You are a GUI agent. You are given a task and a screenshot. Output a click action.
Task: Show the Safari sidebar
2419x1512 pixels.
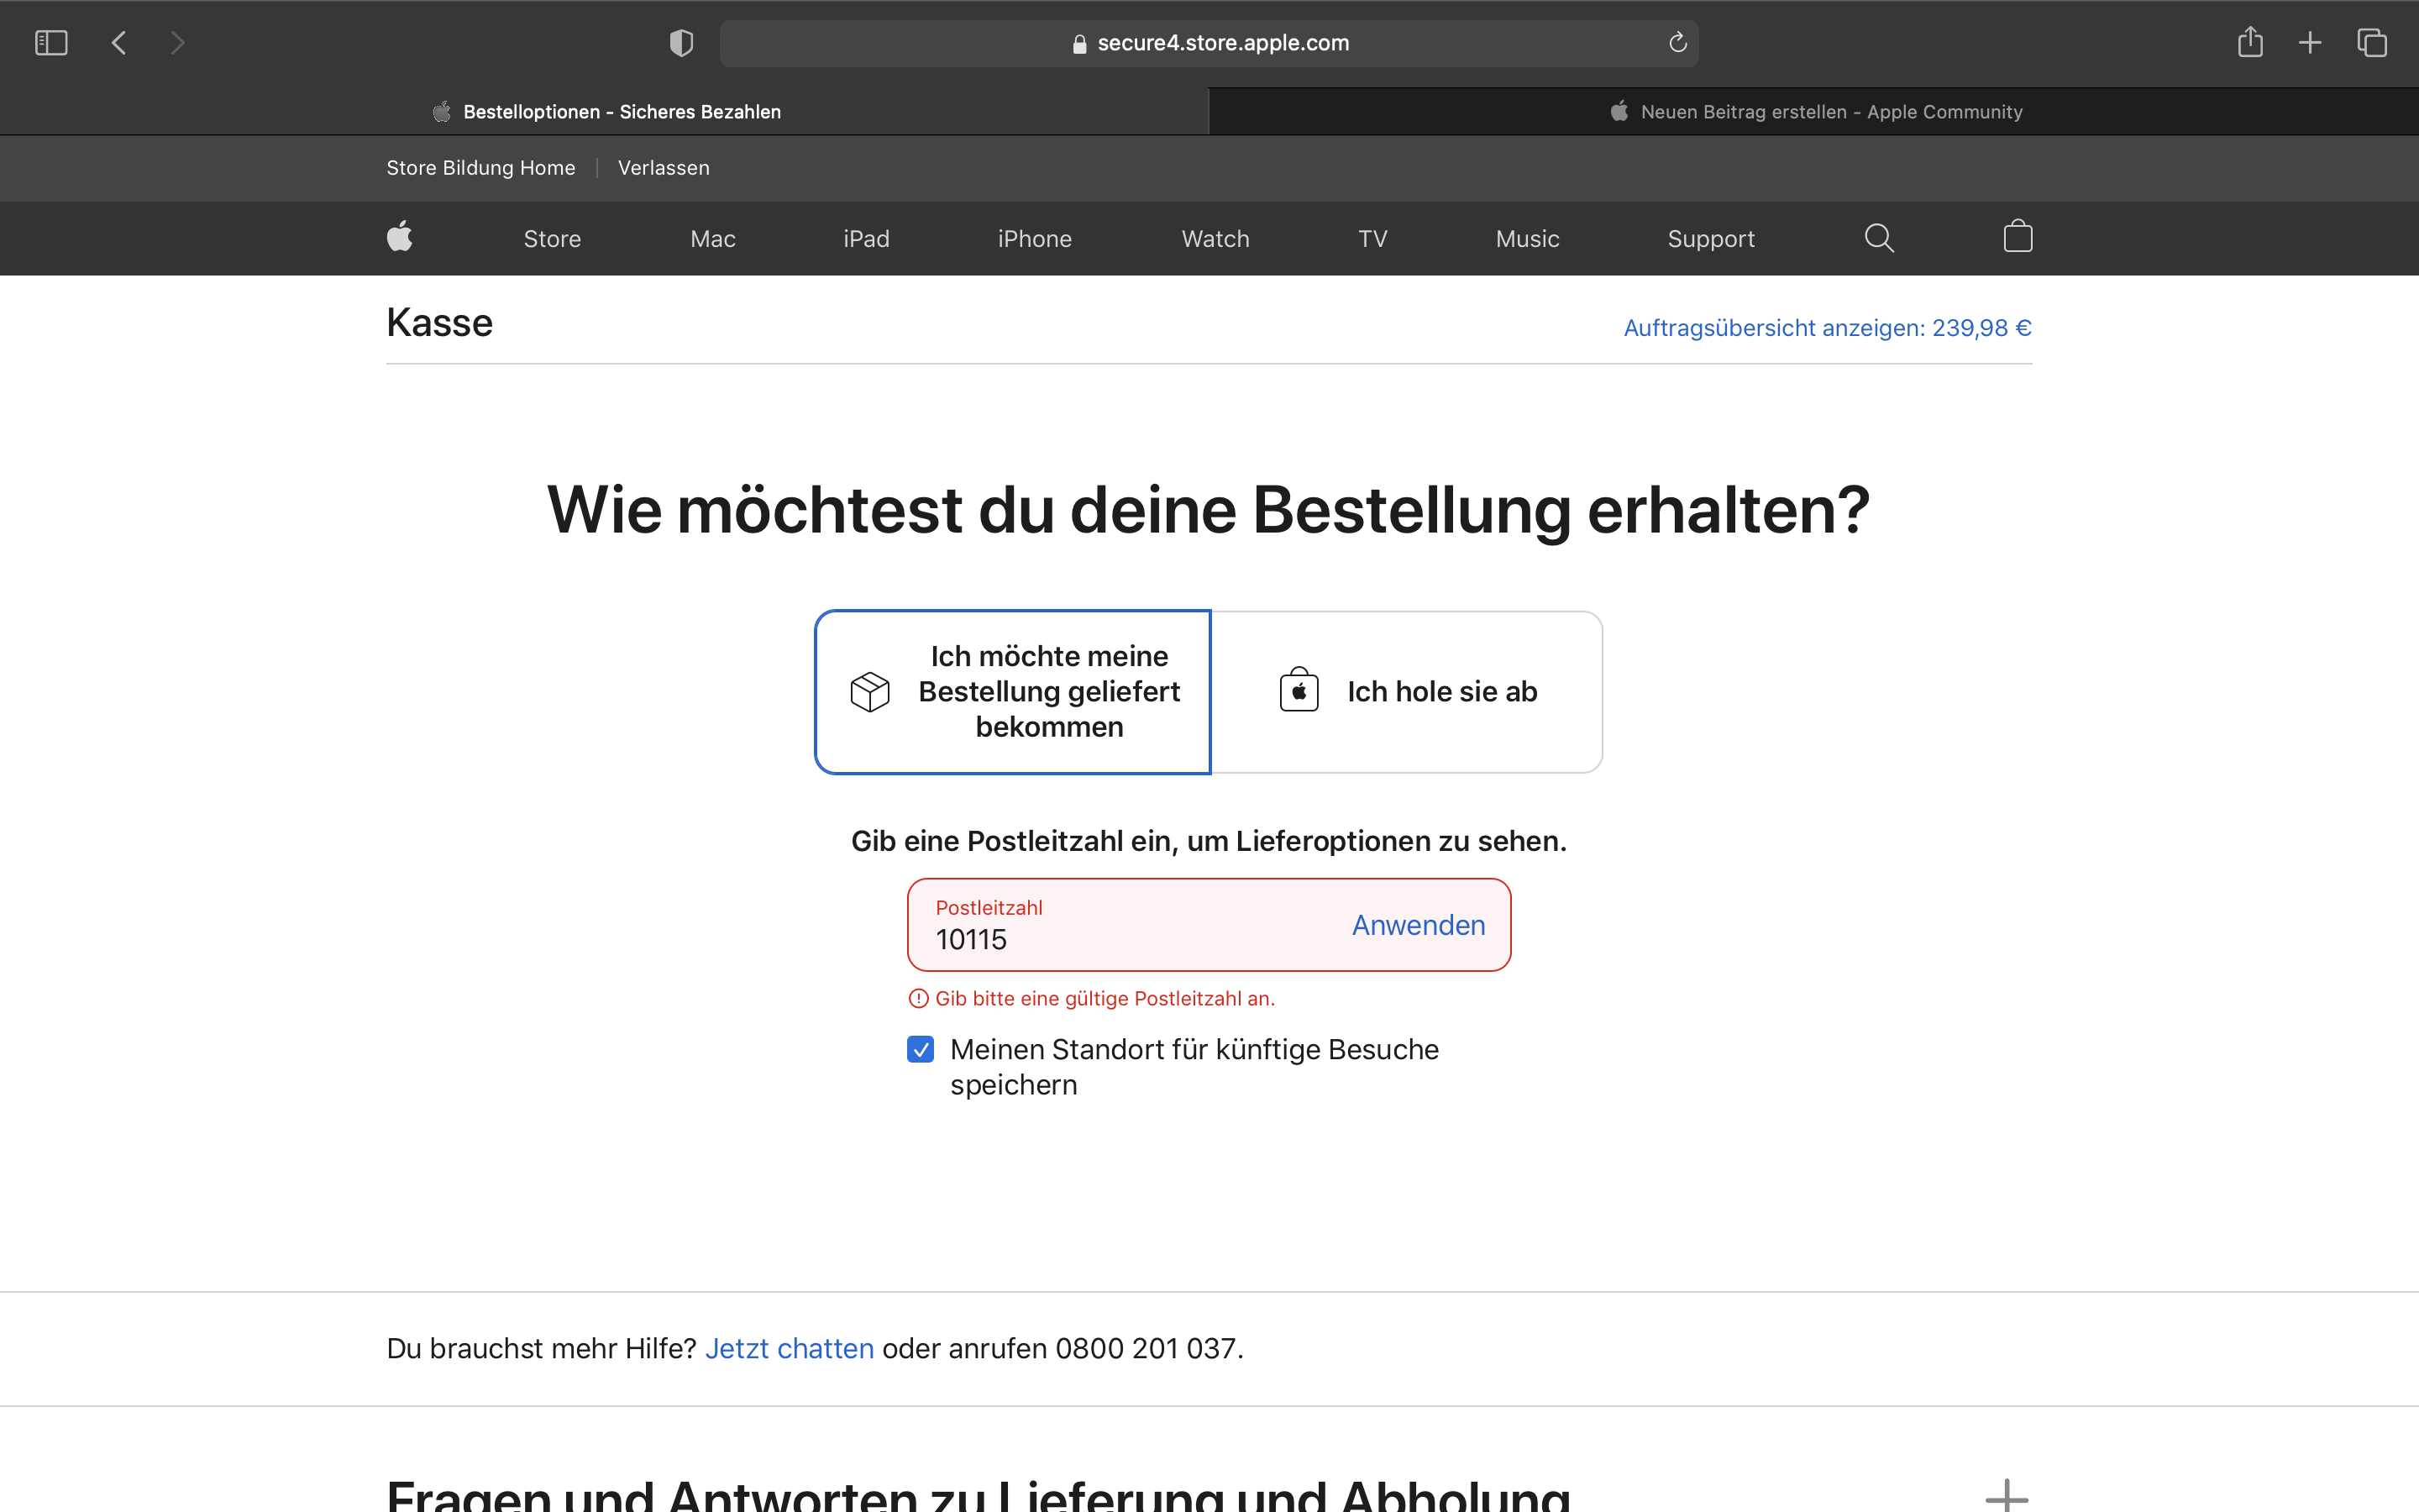[51, 43]
